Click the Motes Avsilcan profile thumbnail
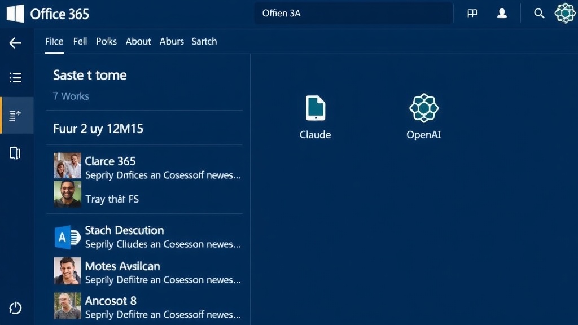 click(67, 271)
